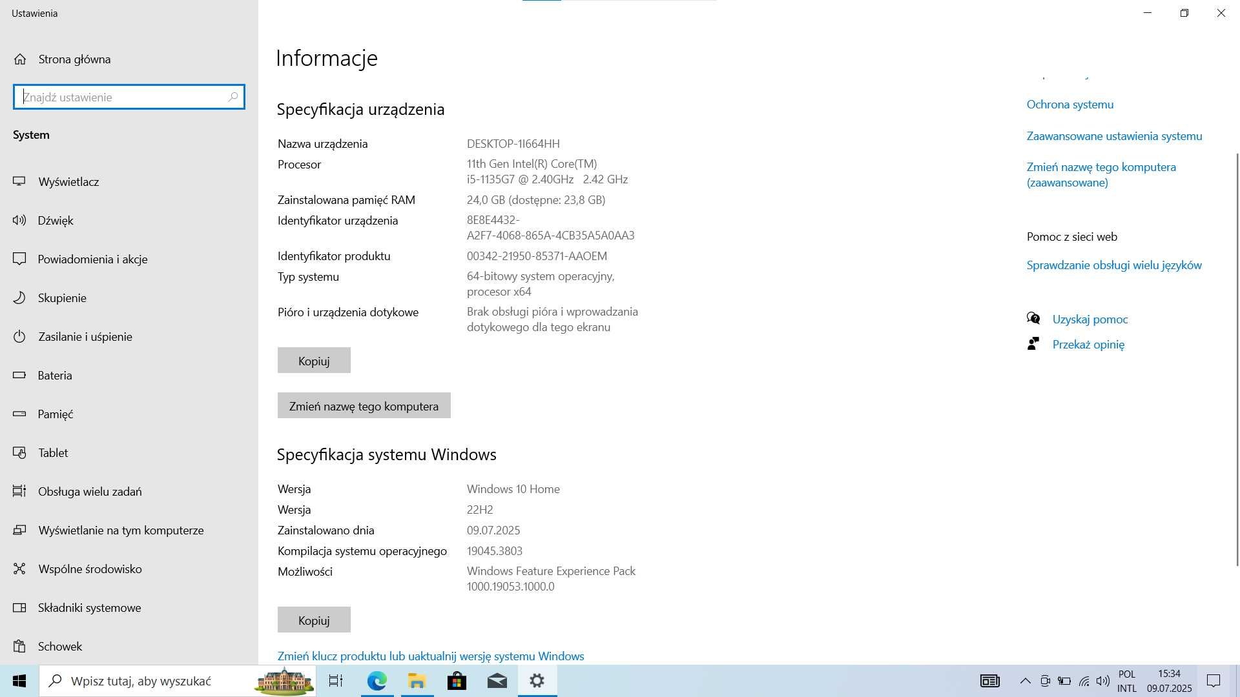
Task: Open the Wi-Fi network tray icon
Action: 1084,681
